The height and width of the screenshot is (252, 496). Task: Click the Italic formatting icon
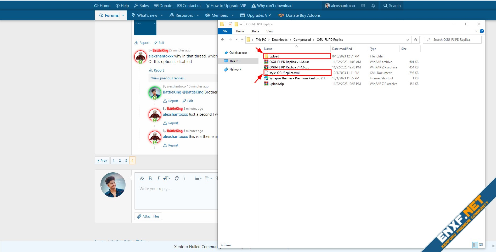[158, 178]
